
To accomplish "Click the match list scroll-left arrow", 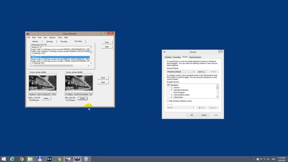I will click(x=32, y=66).
